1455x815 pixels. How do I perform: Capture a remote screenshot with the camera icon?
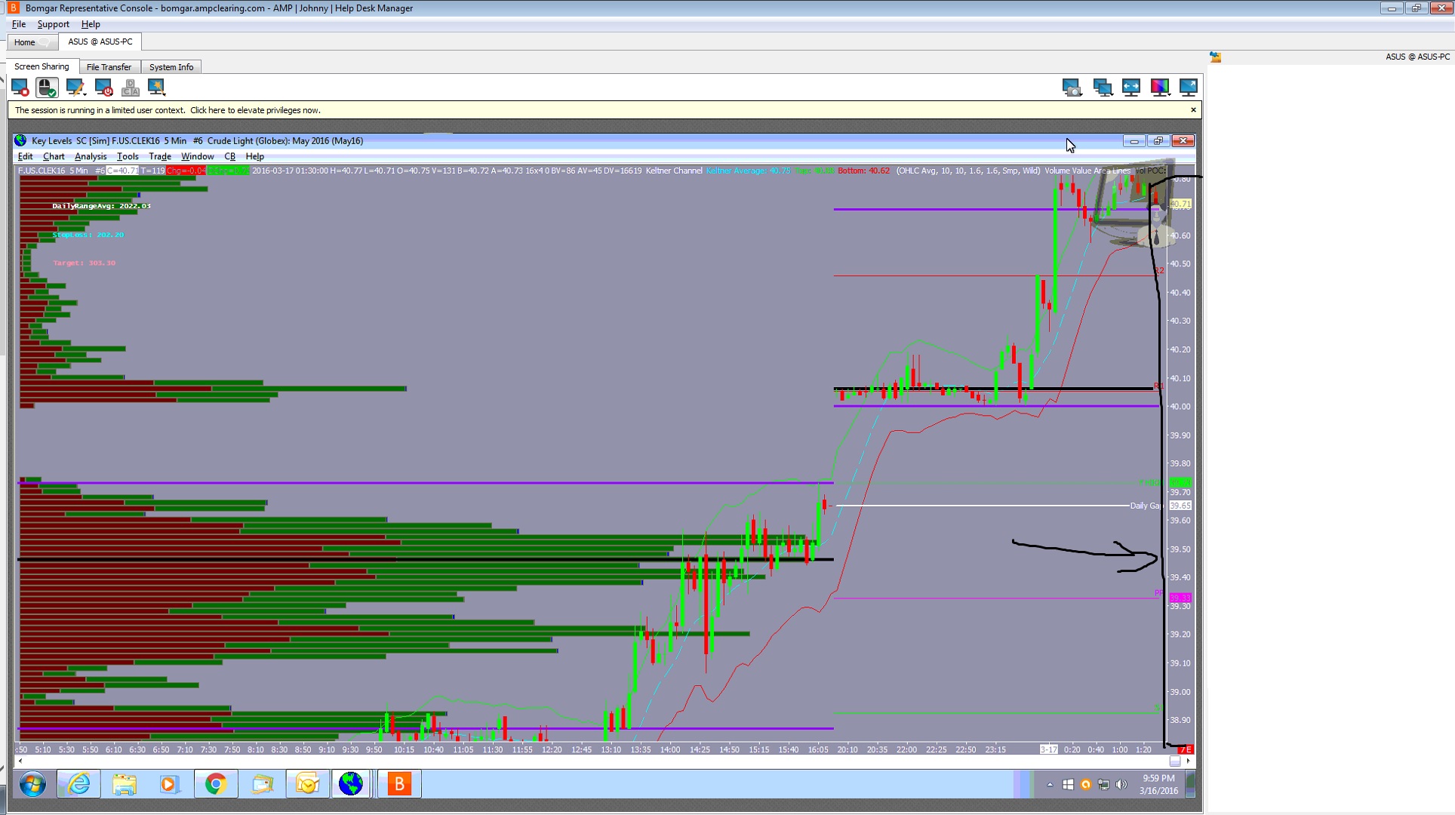pyautogui.click(x=1072, y=88)
